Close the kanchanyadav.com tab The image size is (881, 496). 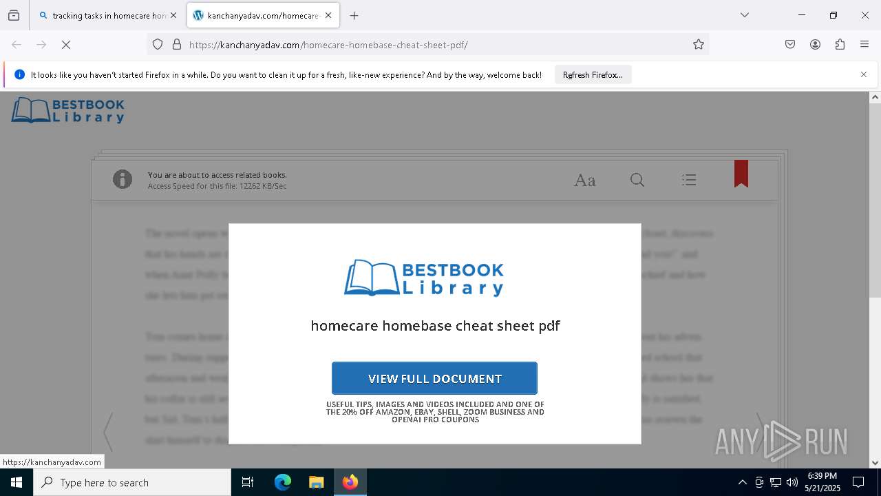(x=328, y=15)
